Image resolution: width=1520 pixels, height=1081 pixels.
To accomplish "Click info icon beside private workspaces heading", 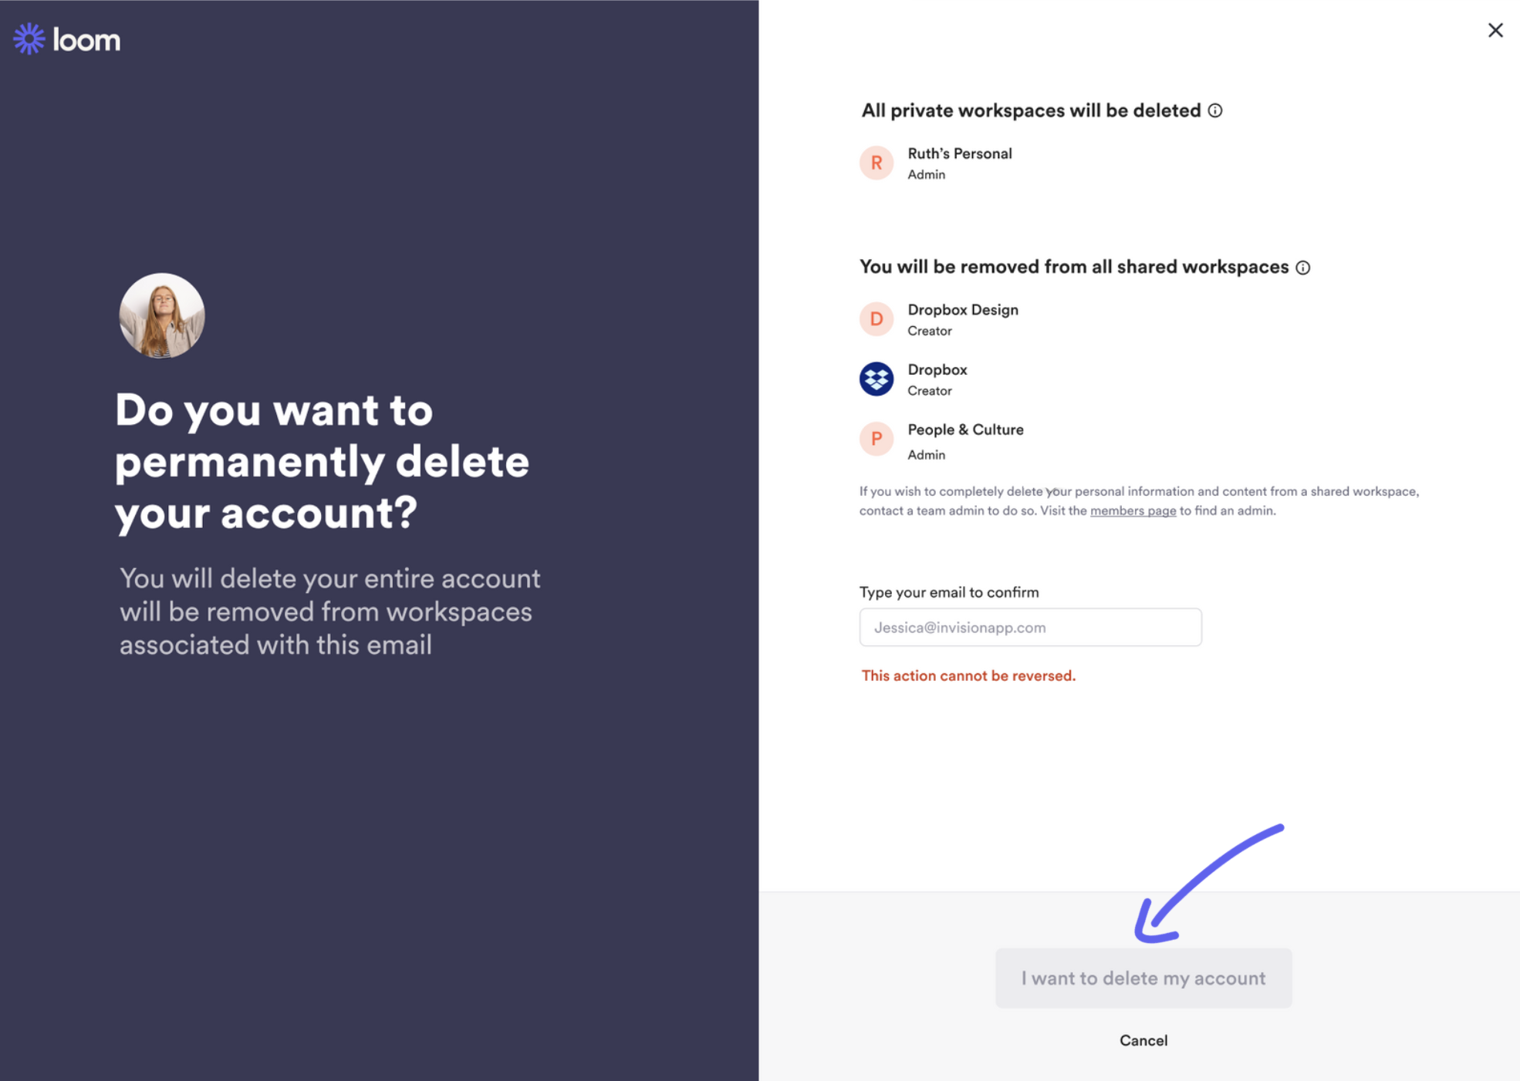I will [x=1215, y=111].
